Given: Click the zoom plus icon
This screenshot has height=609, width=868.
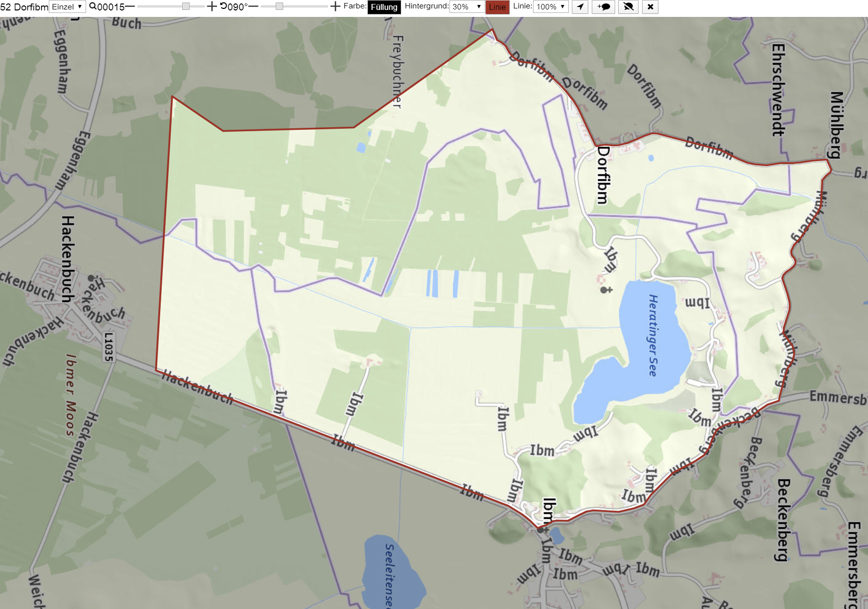Looking at the screenshot, I should click(212, 6).
